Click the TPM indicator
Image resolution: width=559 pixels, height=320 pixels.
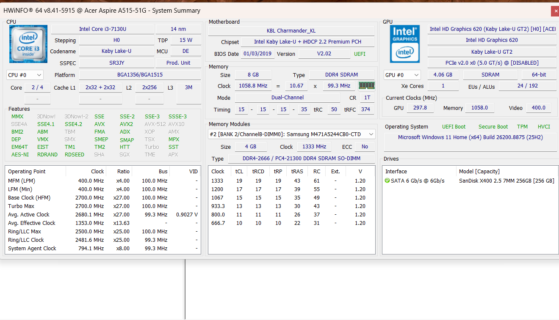(x=522, y=127)
